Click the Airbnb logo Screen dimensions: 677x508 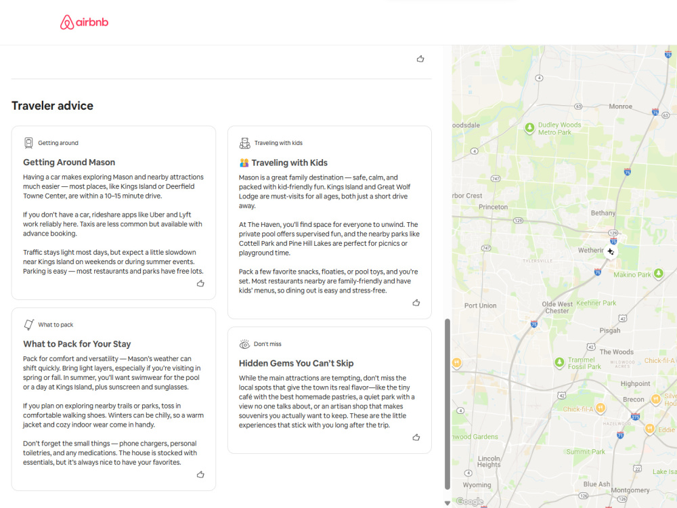point(84,22)
